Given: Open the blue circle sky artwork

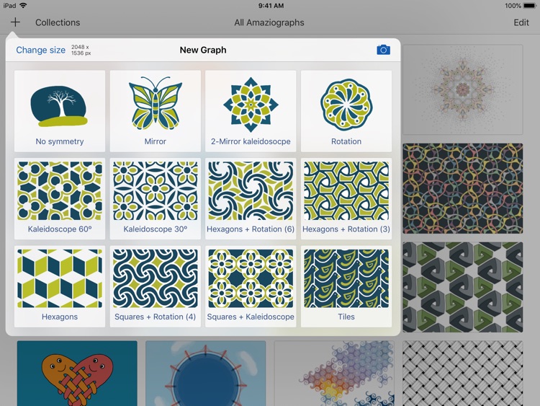Looking at the screenshot, I should pos(206,374).
